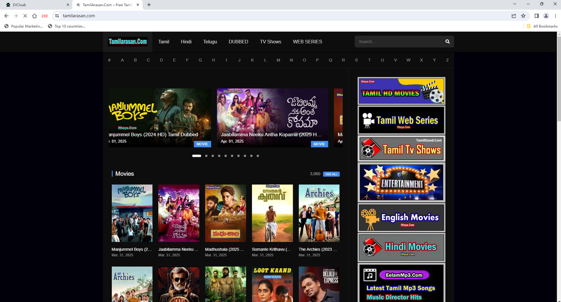Open the tab search chevron near window controls

click(514, 4)
